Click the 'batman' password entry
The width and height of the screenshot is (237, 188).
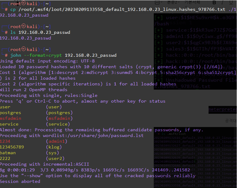[8, 153]
